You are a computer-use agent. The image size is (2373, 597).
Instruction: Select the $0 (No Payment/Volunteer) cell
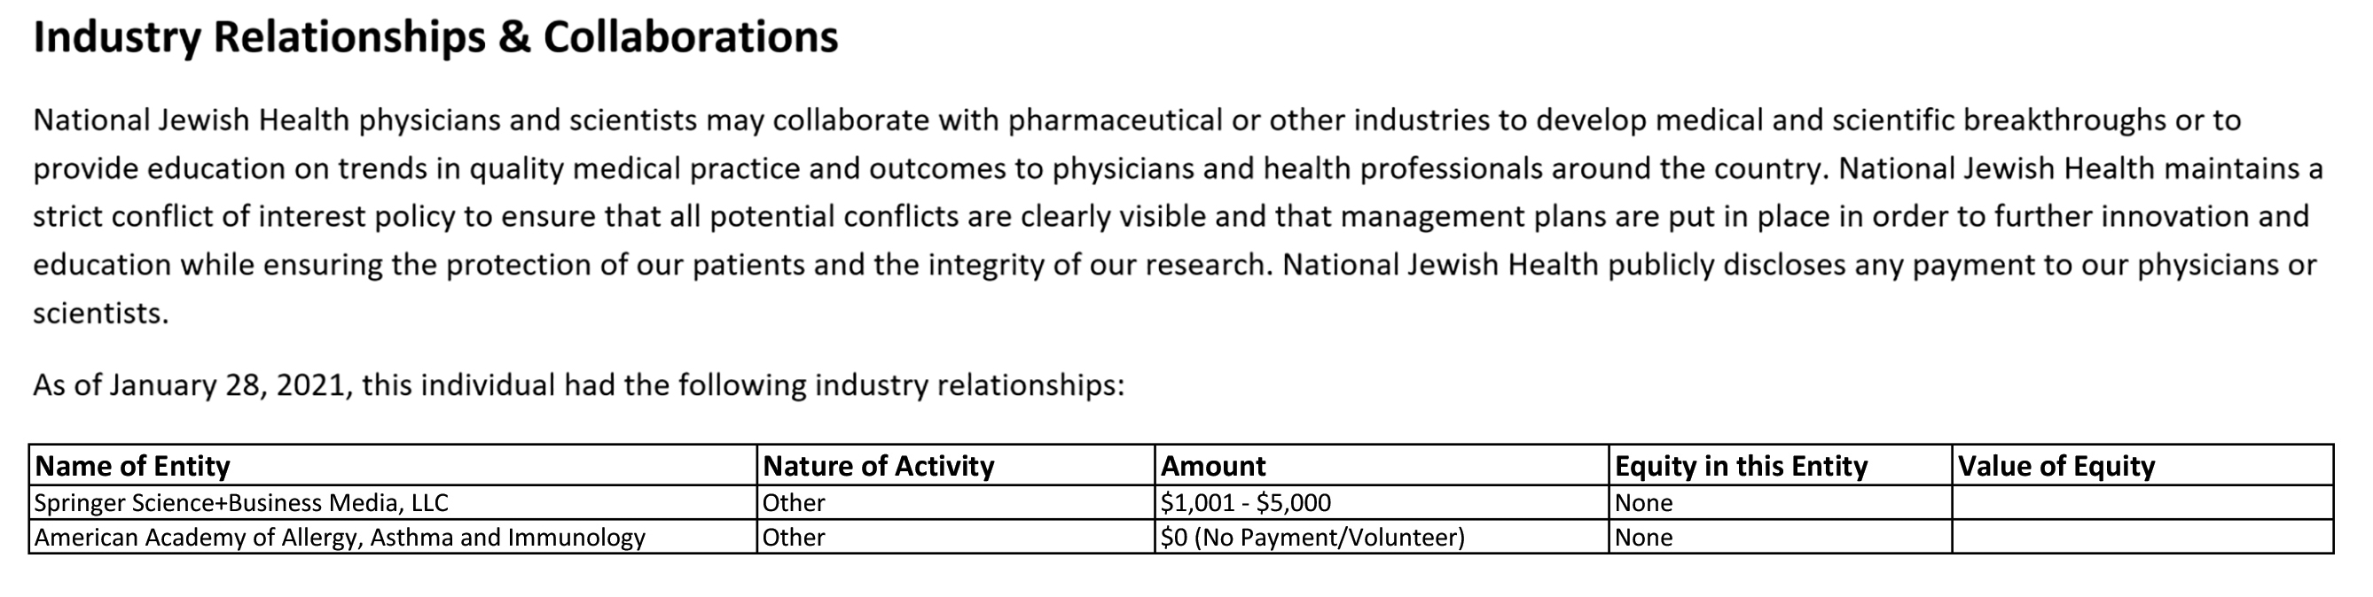click(x=1382, y=536)
